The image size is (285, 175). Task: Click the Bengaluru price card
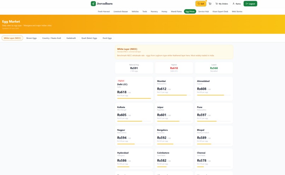pos(174,136)
